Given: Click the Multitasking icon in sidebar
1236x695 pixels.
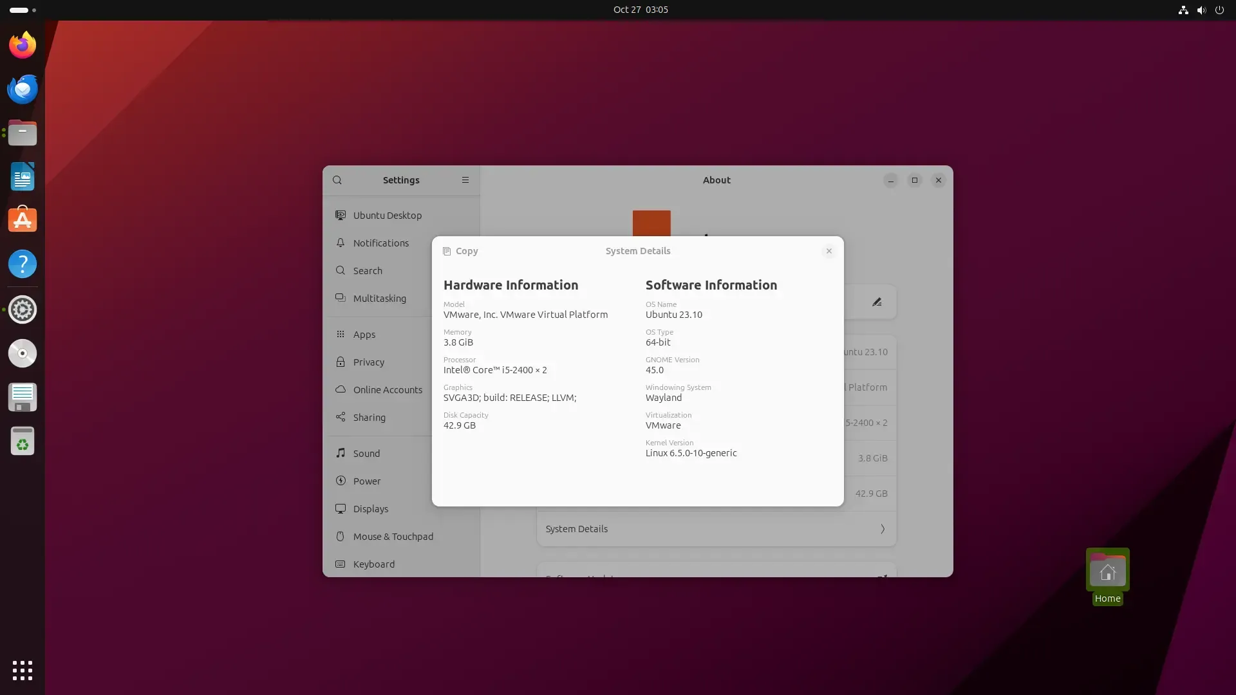Looking at the screenshot, I should (341, 298).
